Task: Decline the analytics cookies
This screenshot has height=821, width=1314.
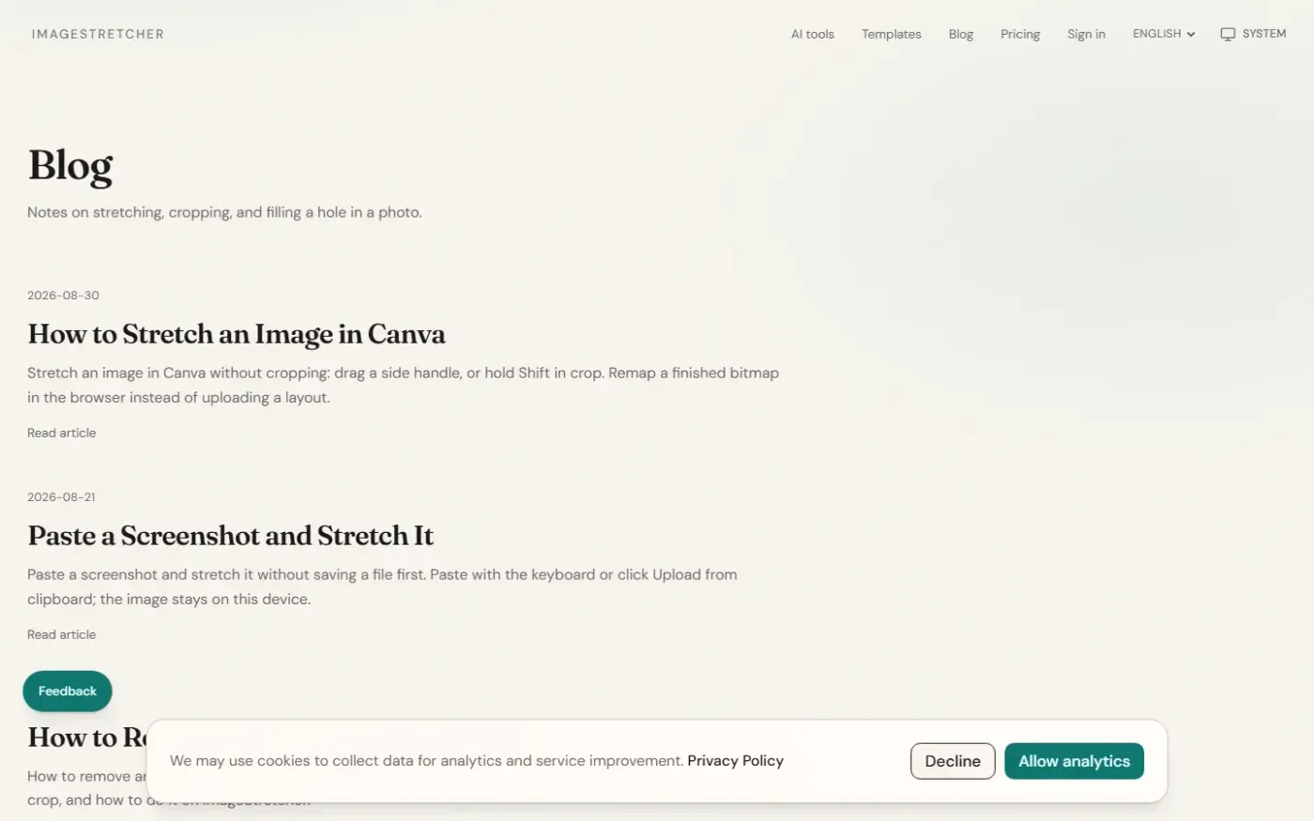Action: click(x=953, y=761)
